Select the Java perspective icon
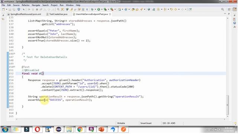Screen dimensions: 238x134 coord(235,9)
